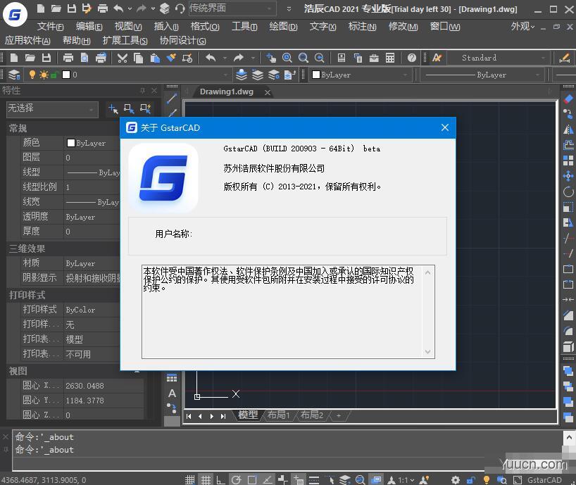Click the Undo arrow icon
576x485 pixels.
point(212,58)
